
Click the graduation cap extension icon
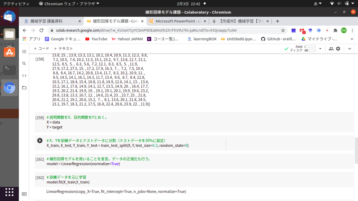(x=310, y=30)
